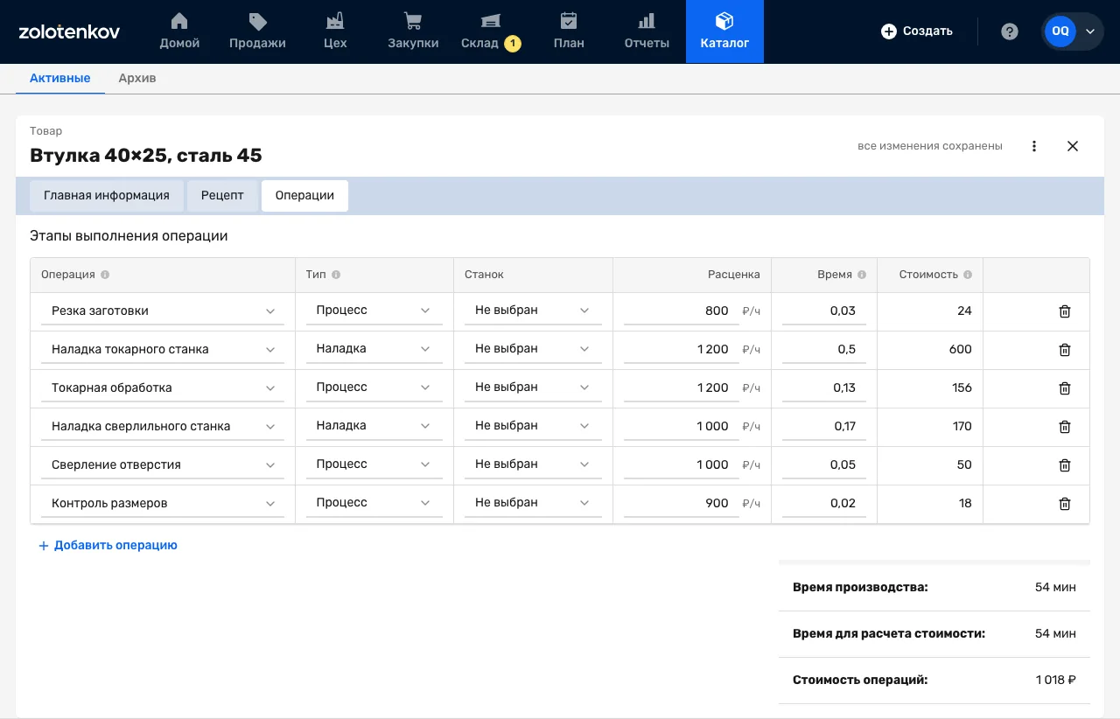The height and width of the screenshot is (719, 1120).
Task: Edit rate field for Контроль размеров
Action: coord(682,504)
